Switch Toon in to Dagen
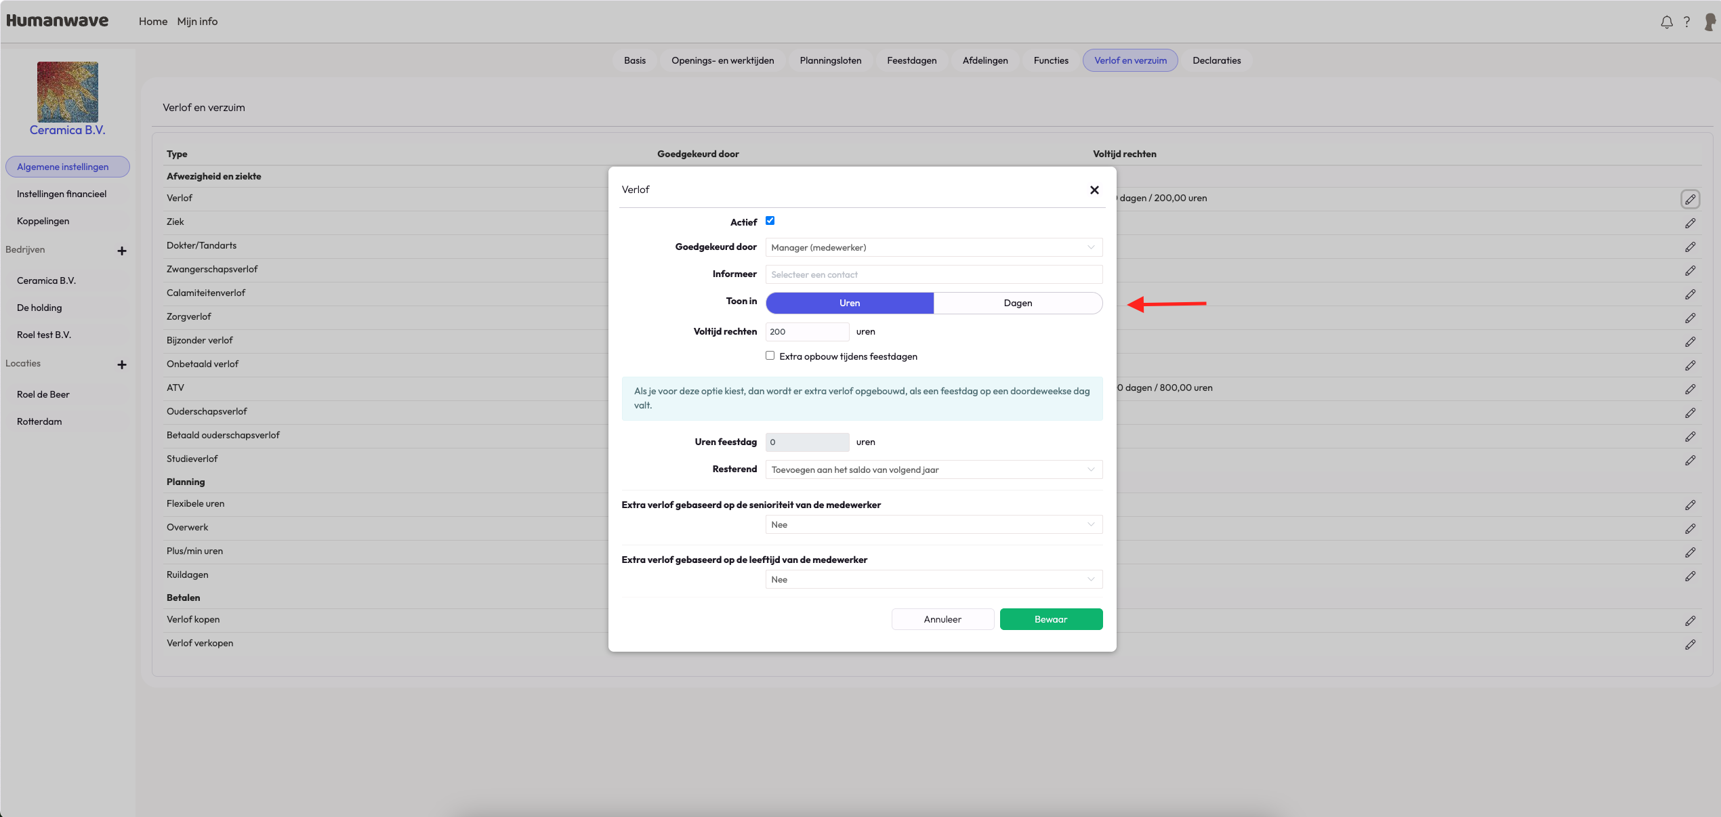This screenshot has width=1721, height=817. coord(1018,303)
